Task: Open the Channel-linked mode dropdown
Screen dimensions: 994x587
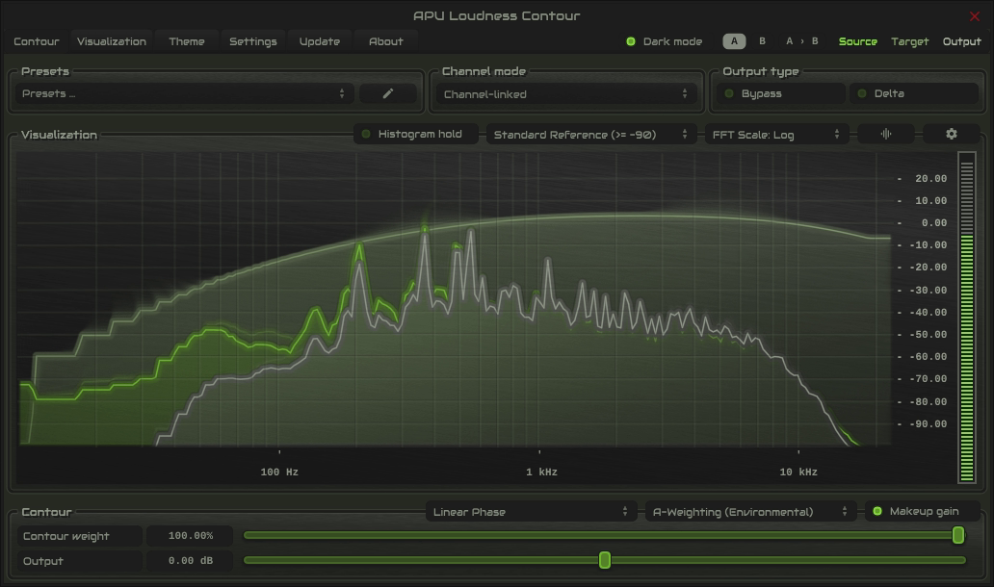Action: pyautogui.click(x=565, y=94)
